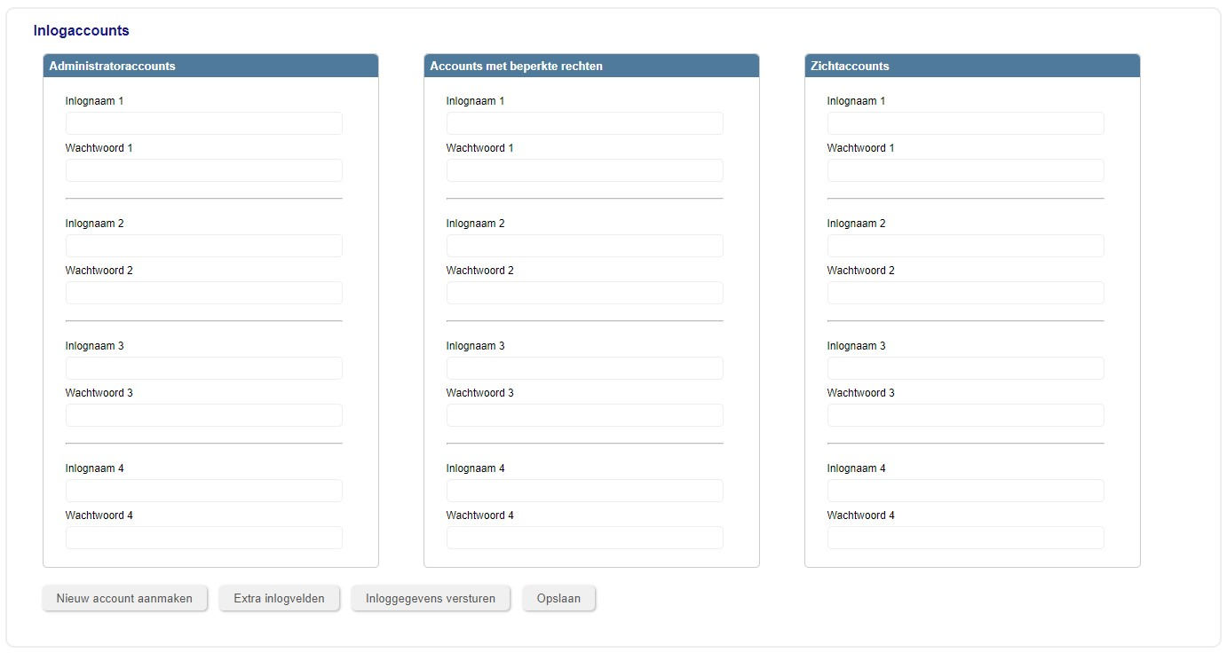Click Wachtwoord 4 in Accounts met beperkte rechten
This screenshot has width=1227, height=653.
585,538
